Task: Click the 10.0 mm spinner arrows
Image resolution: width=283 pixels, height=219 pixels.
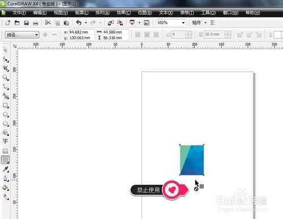Action: click(x=228, y=35)
